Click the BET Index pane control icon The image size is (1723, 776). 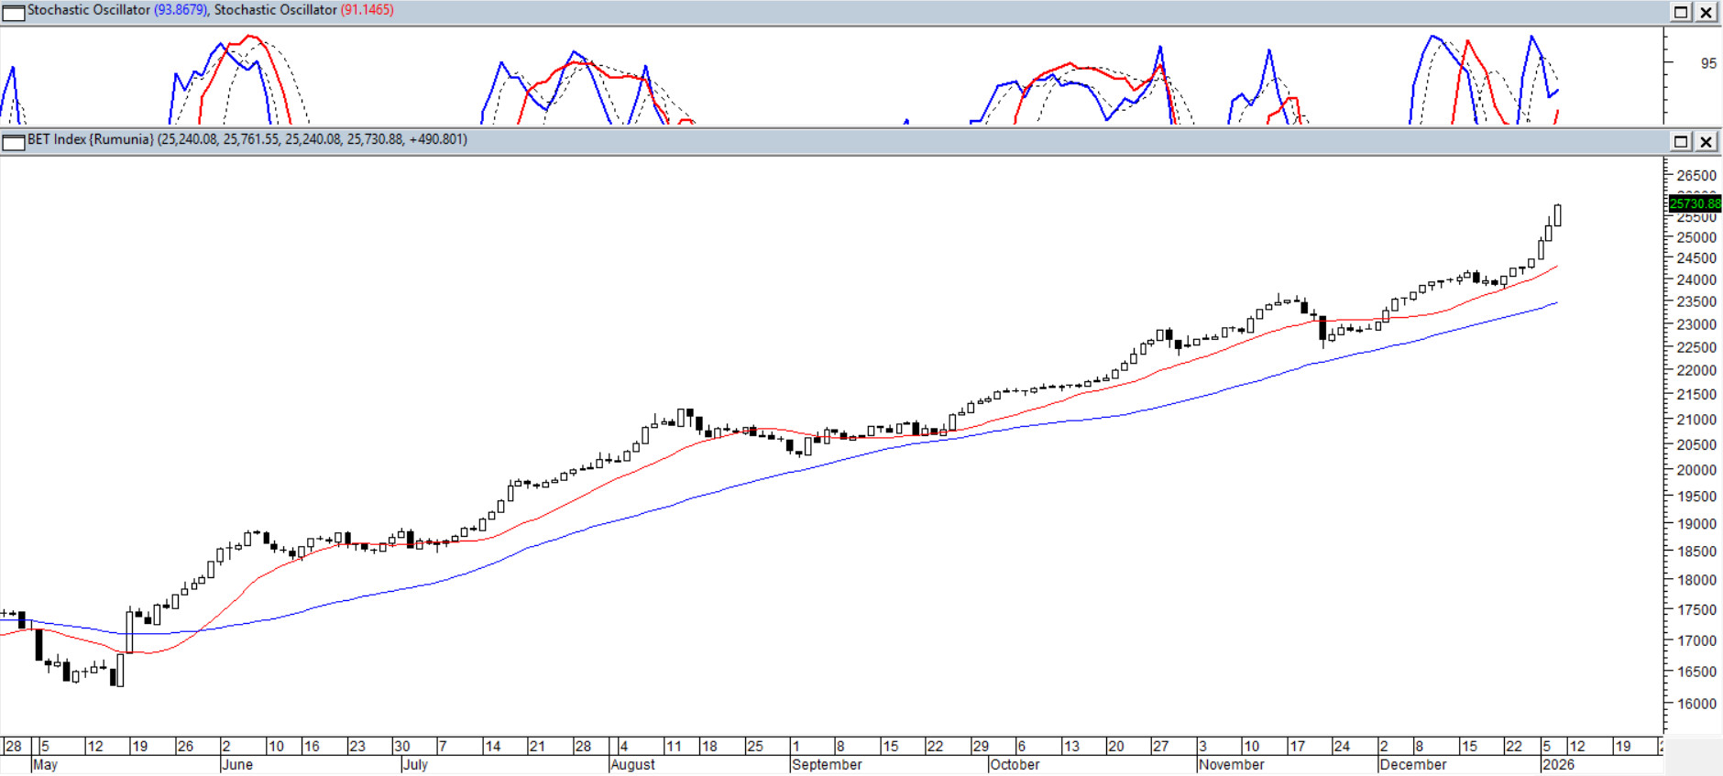pyautogui.click(x=14, y=141)
